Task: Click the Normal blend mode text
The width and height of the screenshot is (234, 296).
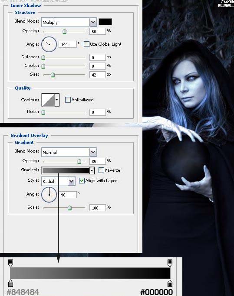Action: (x=49, y=152)
